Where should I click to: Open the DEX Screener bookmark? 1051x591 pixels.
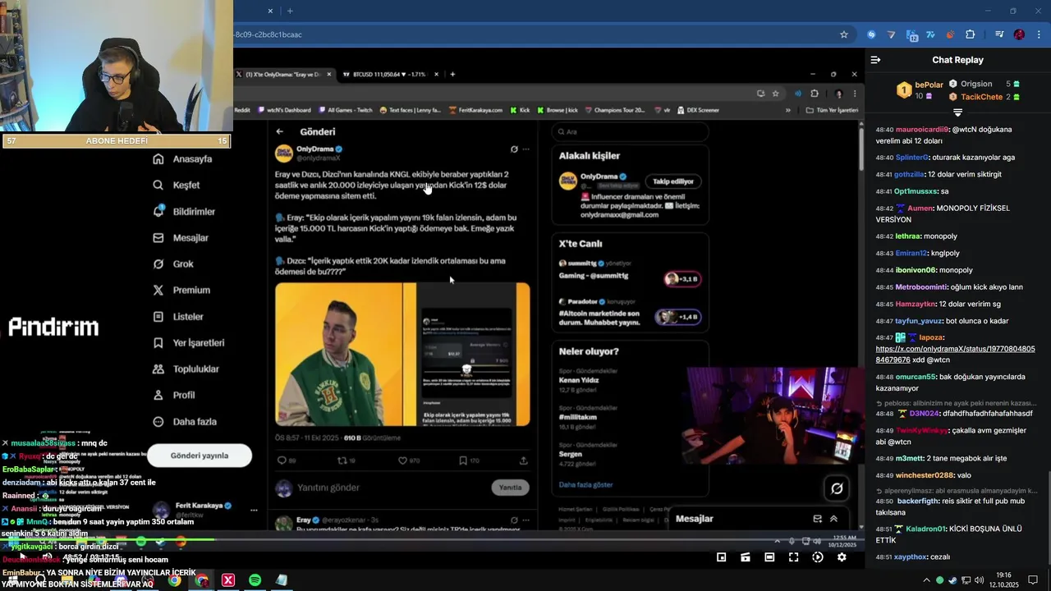coord(698,110)
